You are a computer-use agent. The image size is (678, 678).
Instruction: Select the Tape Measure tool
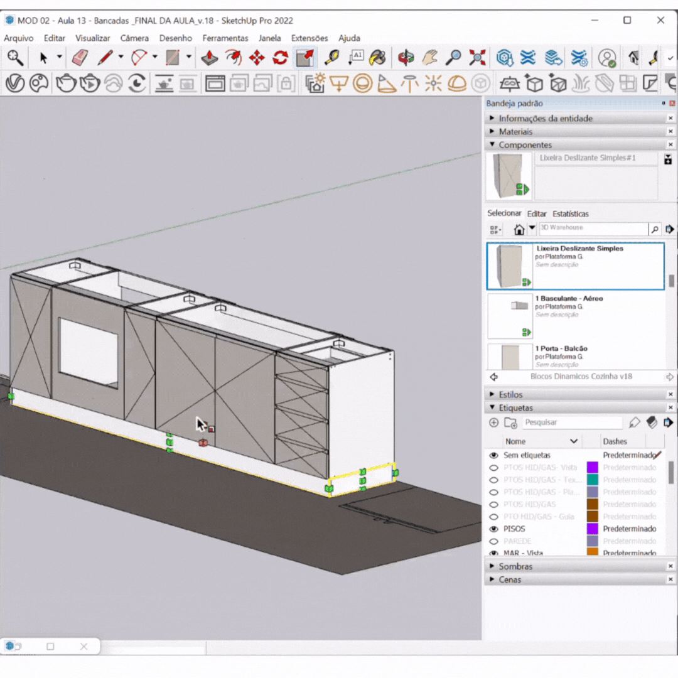pyautogui.click(x=331, y=58)
